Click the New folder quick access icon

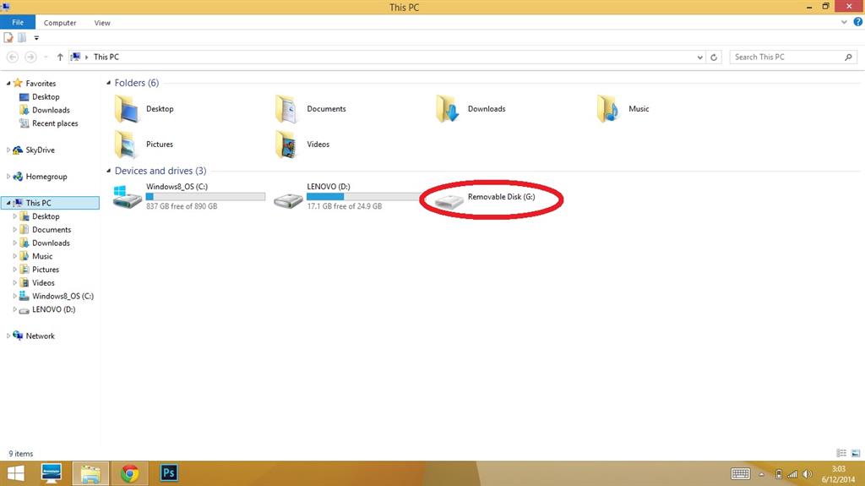click(x=22, y=37)
